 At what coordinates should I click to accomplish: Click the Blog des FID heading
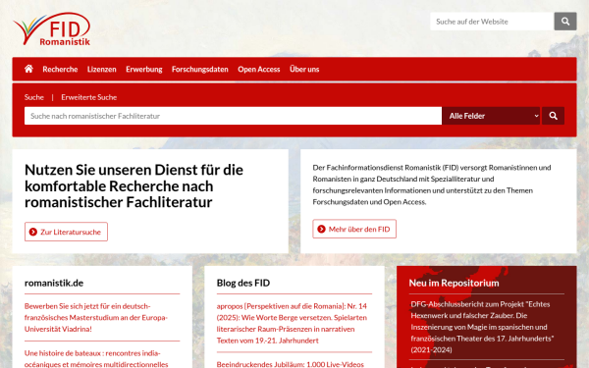pos(243,283)
